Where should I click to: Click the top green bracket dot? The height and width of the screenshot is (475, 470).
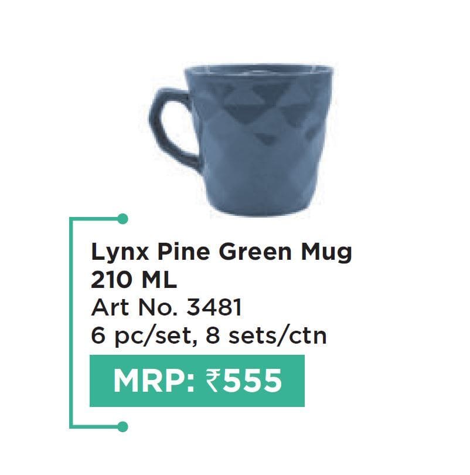coord(122,219)
